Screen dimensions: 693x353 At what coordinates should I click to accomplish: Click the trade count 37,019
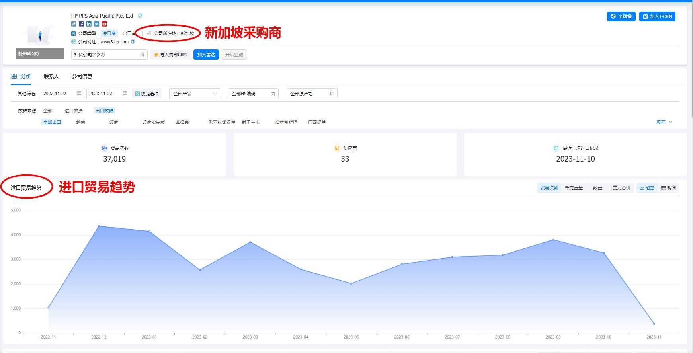pyautogui.click(x=115, y=159)
